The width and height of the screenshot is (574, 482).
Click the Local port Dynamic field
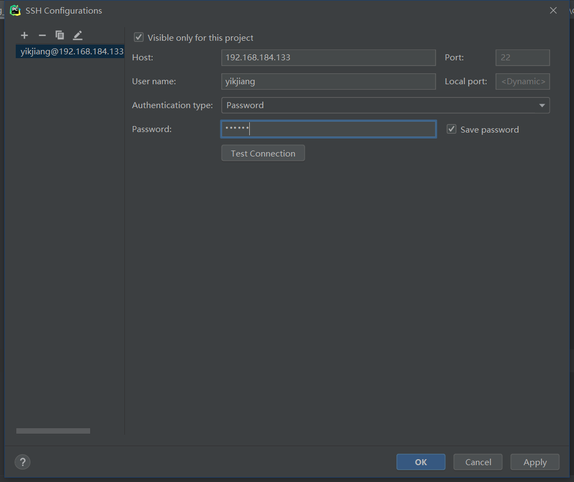(522, 82)
